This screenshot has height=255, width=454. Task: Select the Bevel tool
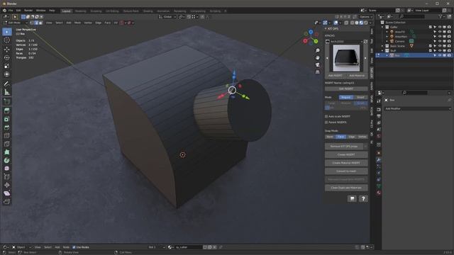pyautogui.click(x=7, y=127)
